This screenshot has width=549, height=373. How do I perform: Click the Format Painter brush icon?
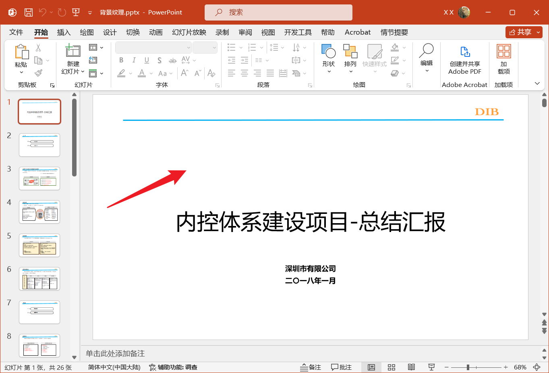coord(39,73)
